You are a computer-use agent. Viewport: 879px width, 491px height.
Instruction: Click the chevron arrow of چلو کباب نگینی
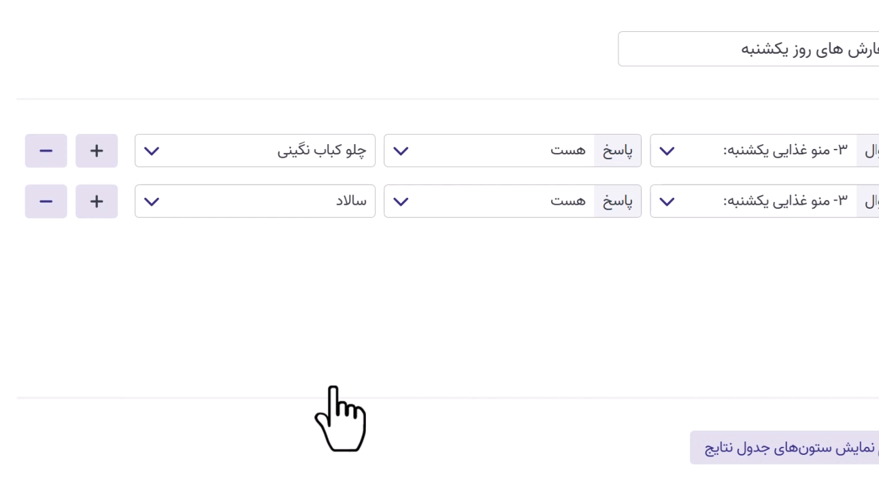tap(152, 150)
